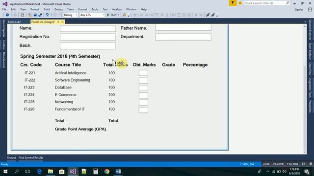Open the Data Sources side panel
This screenshot has height=176, width=314.
(3, 60)
